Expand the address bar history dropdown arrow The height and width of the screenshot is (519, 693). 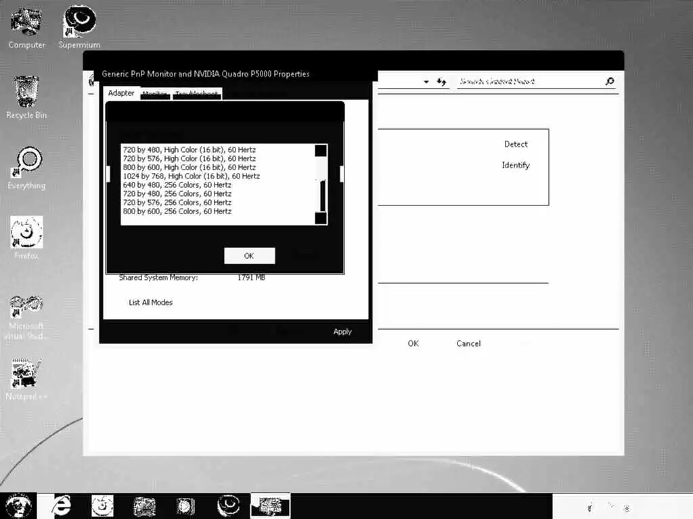(426, 82)
